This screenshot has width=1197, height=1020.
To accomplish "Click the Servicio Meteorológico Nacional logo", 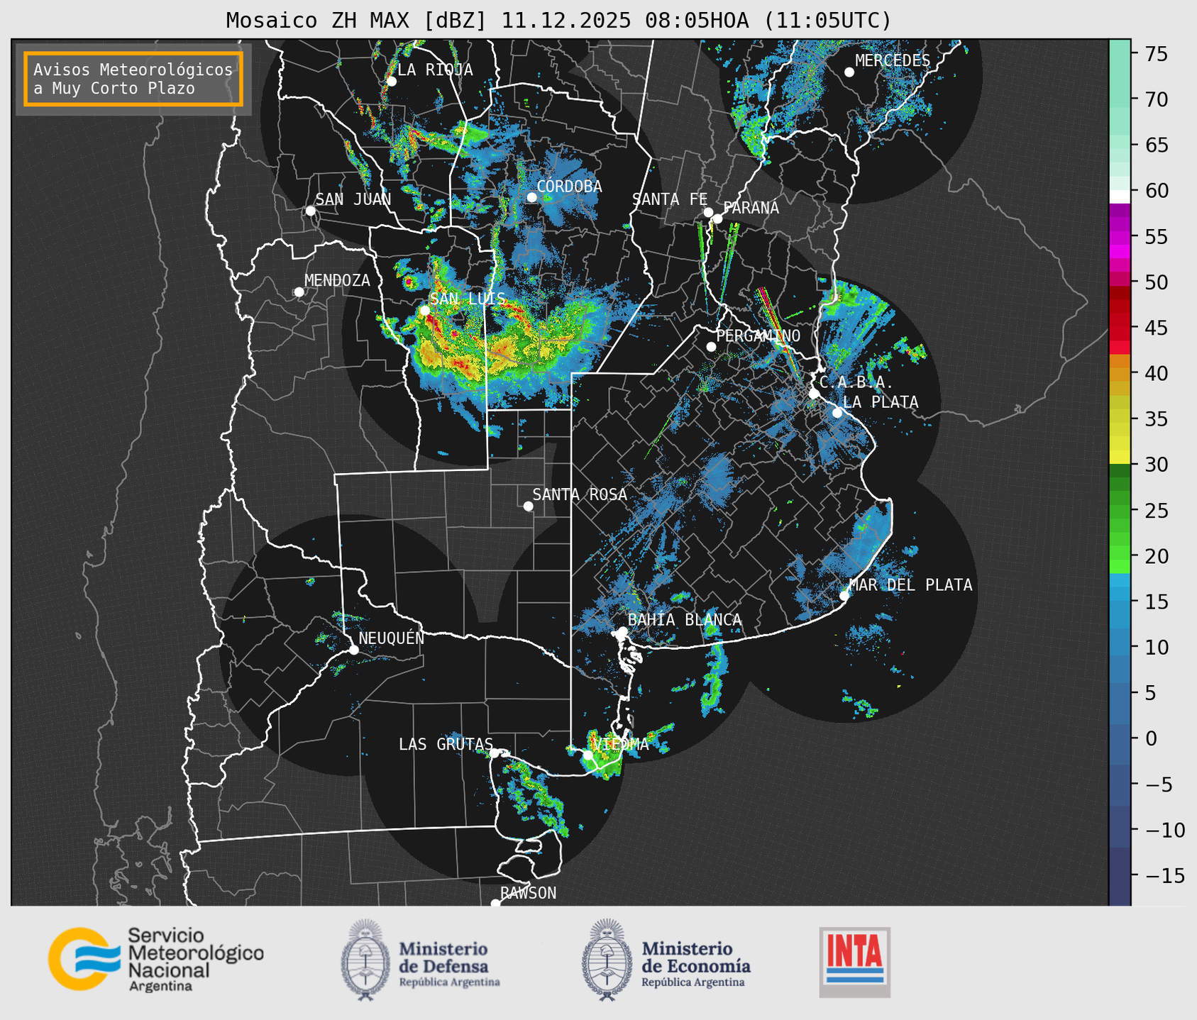I will (x=156, y=960).
